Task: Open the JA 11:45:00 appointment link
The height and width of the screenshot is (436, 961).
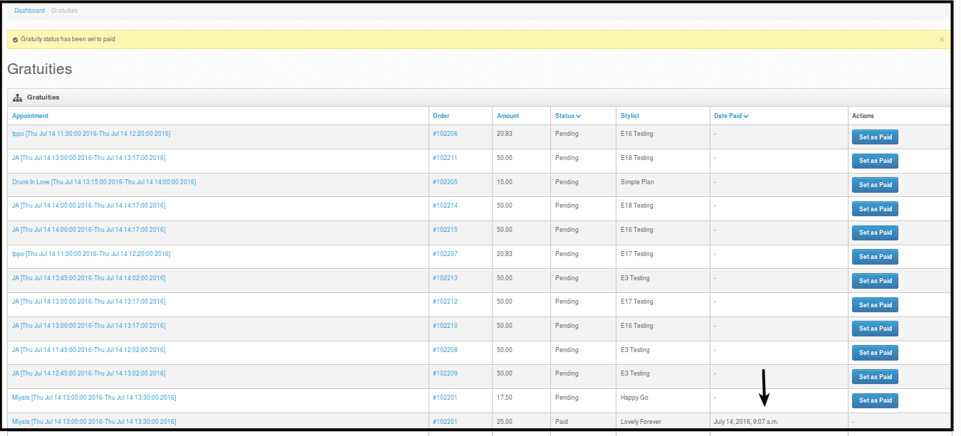Action: (x=89, y=350)
